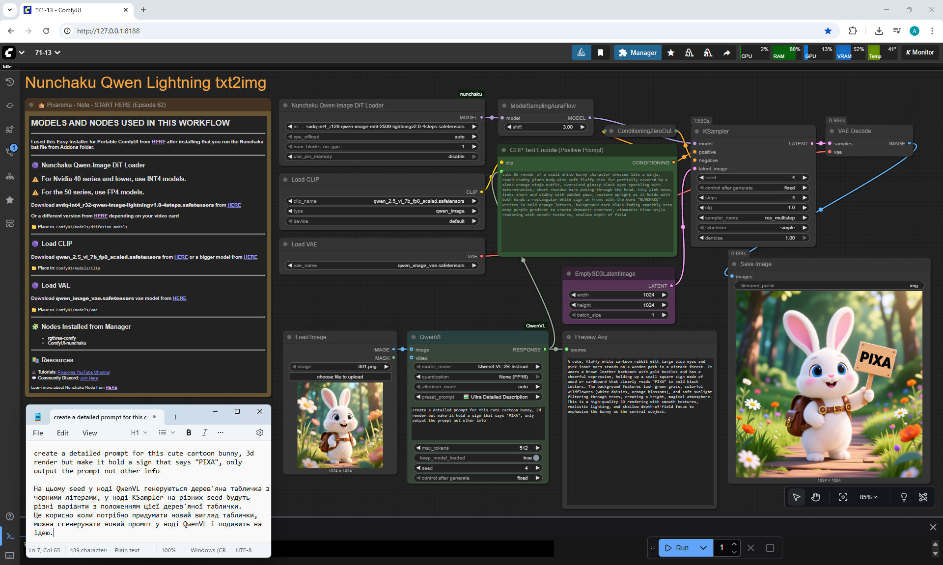Image resolution: width=943 pixels, height=565 pixels.
Task: Click the lightbulb focus mode icon
Action: (903, 497)
